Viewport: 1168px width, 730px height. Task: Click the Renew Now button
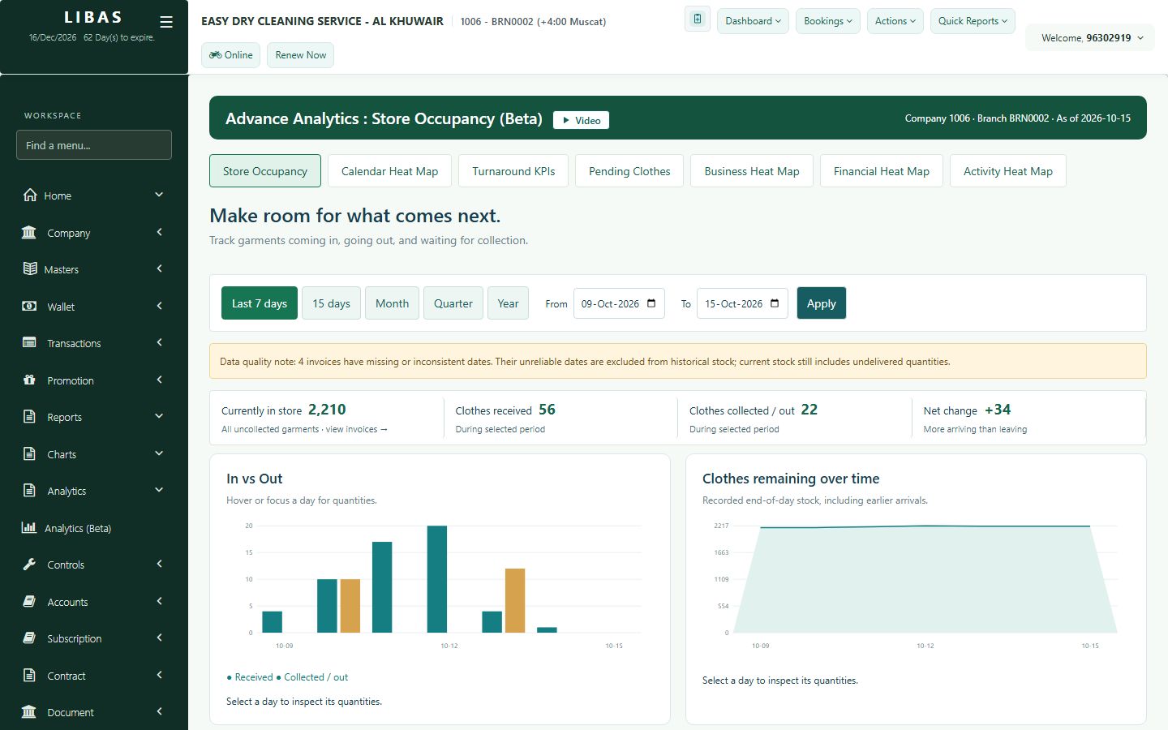300,55
